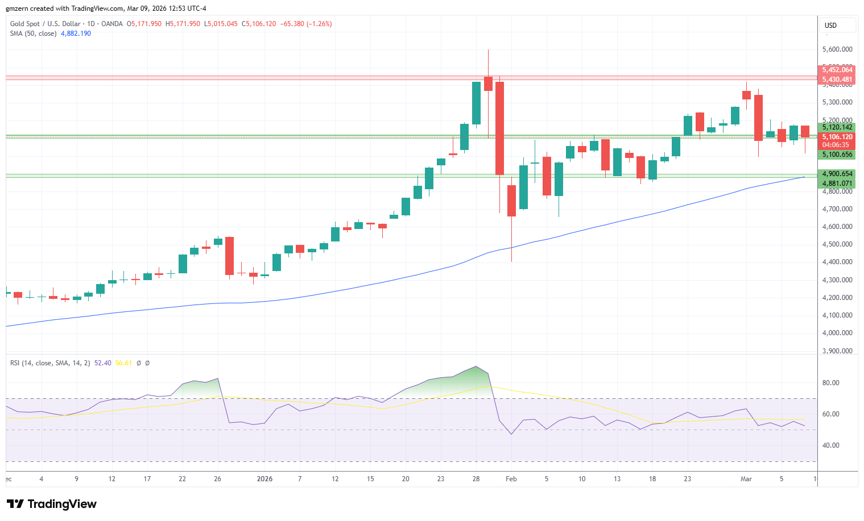This screenshot has width=864, height=521.
Task: Select the SMA (50, close) indicator label
Action: tap(34, 34)
